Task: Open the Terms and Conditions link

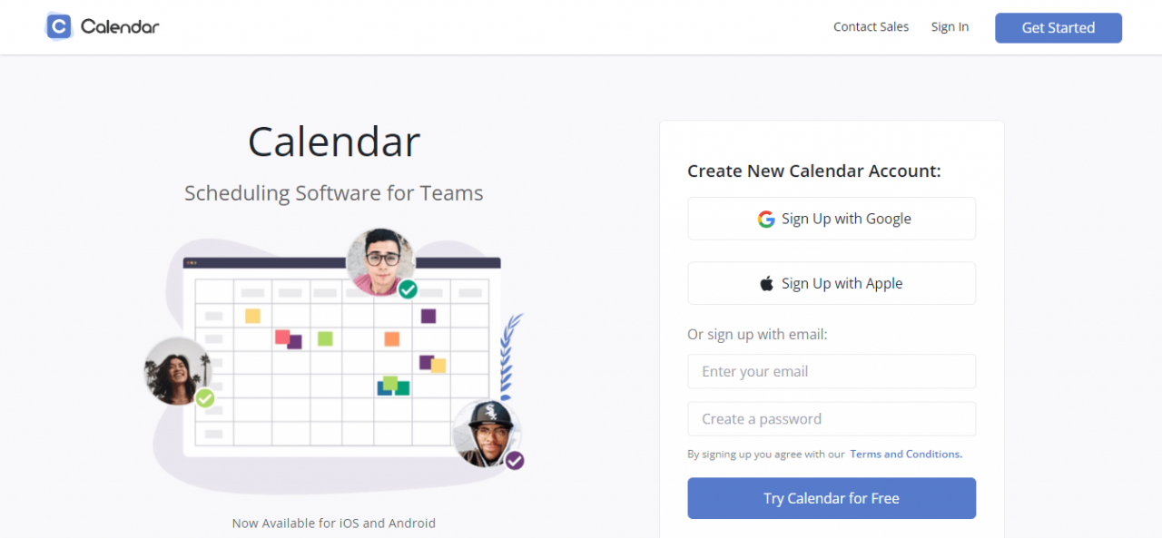Action: (905, 454)
